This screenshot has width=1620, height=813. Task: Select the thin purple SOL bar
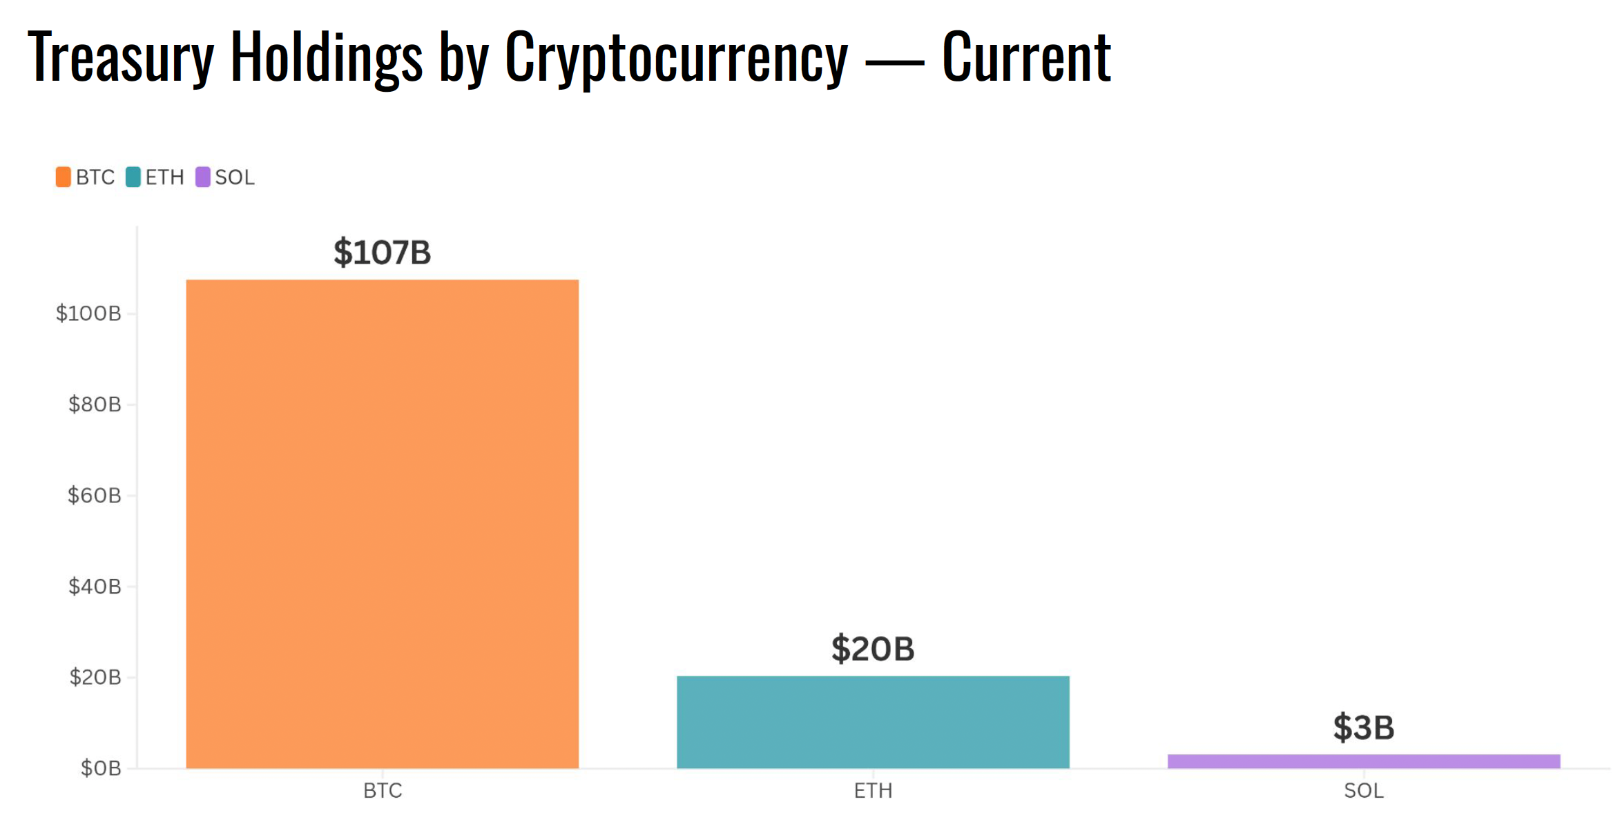(x=1364, y=761)
